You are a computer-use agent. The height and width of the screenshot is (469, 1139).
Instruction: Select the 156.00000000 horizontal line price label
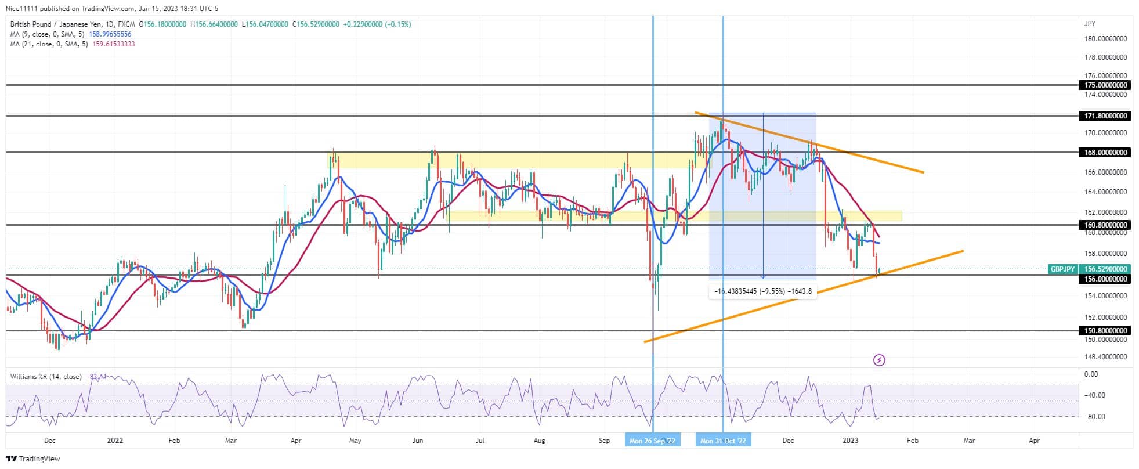click(x=1106, y=279)
